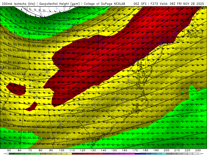Click the 150 value on the color scale
The height and width of the screenshot is (155, 207).
pos(114,150)
